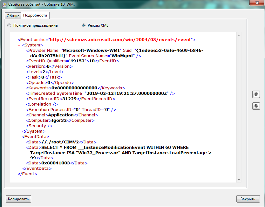Click the event properties window title icon
Viewport: 265px width, 207px height.
pos(4,4)
